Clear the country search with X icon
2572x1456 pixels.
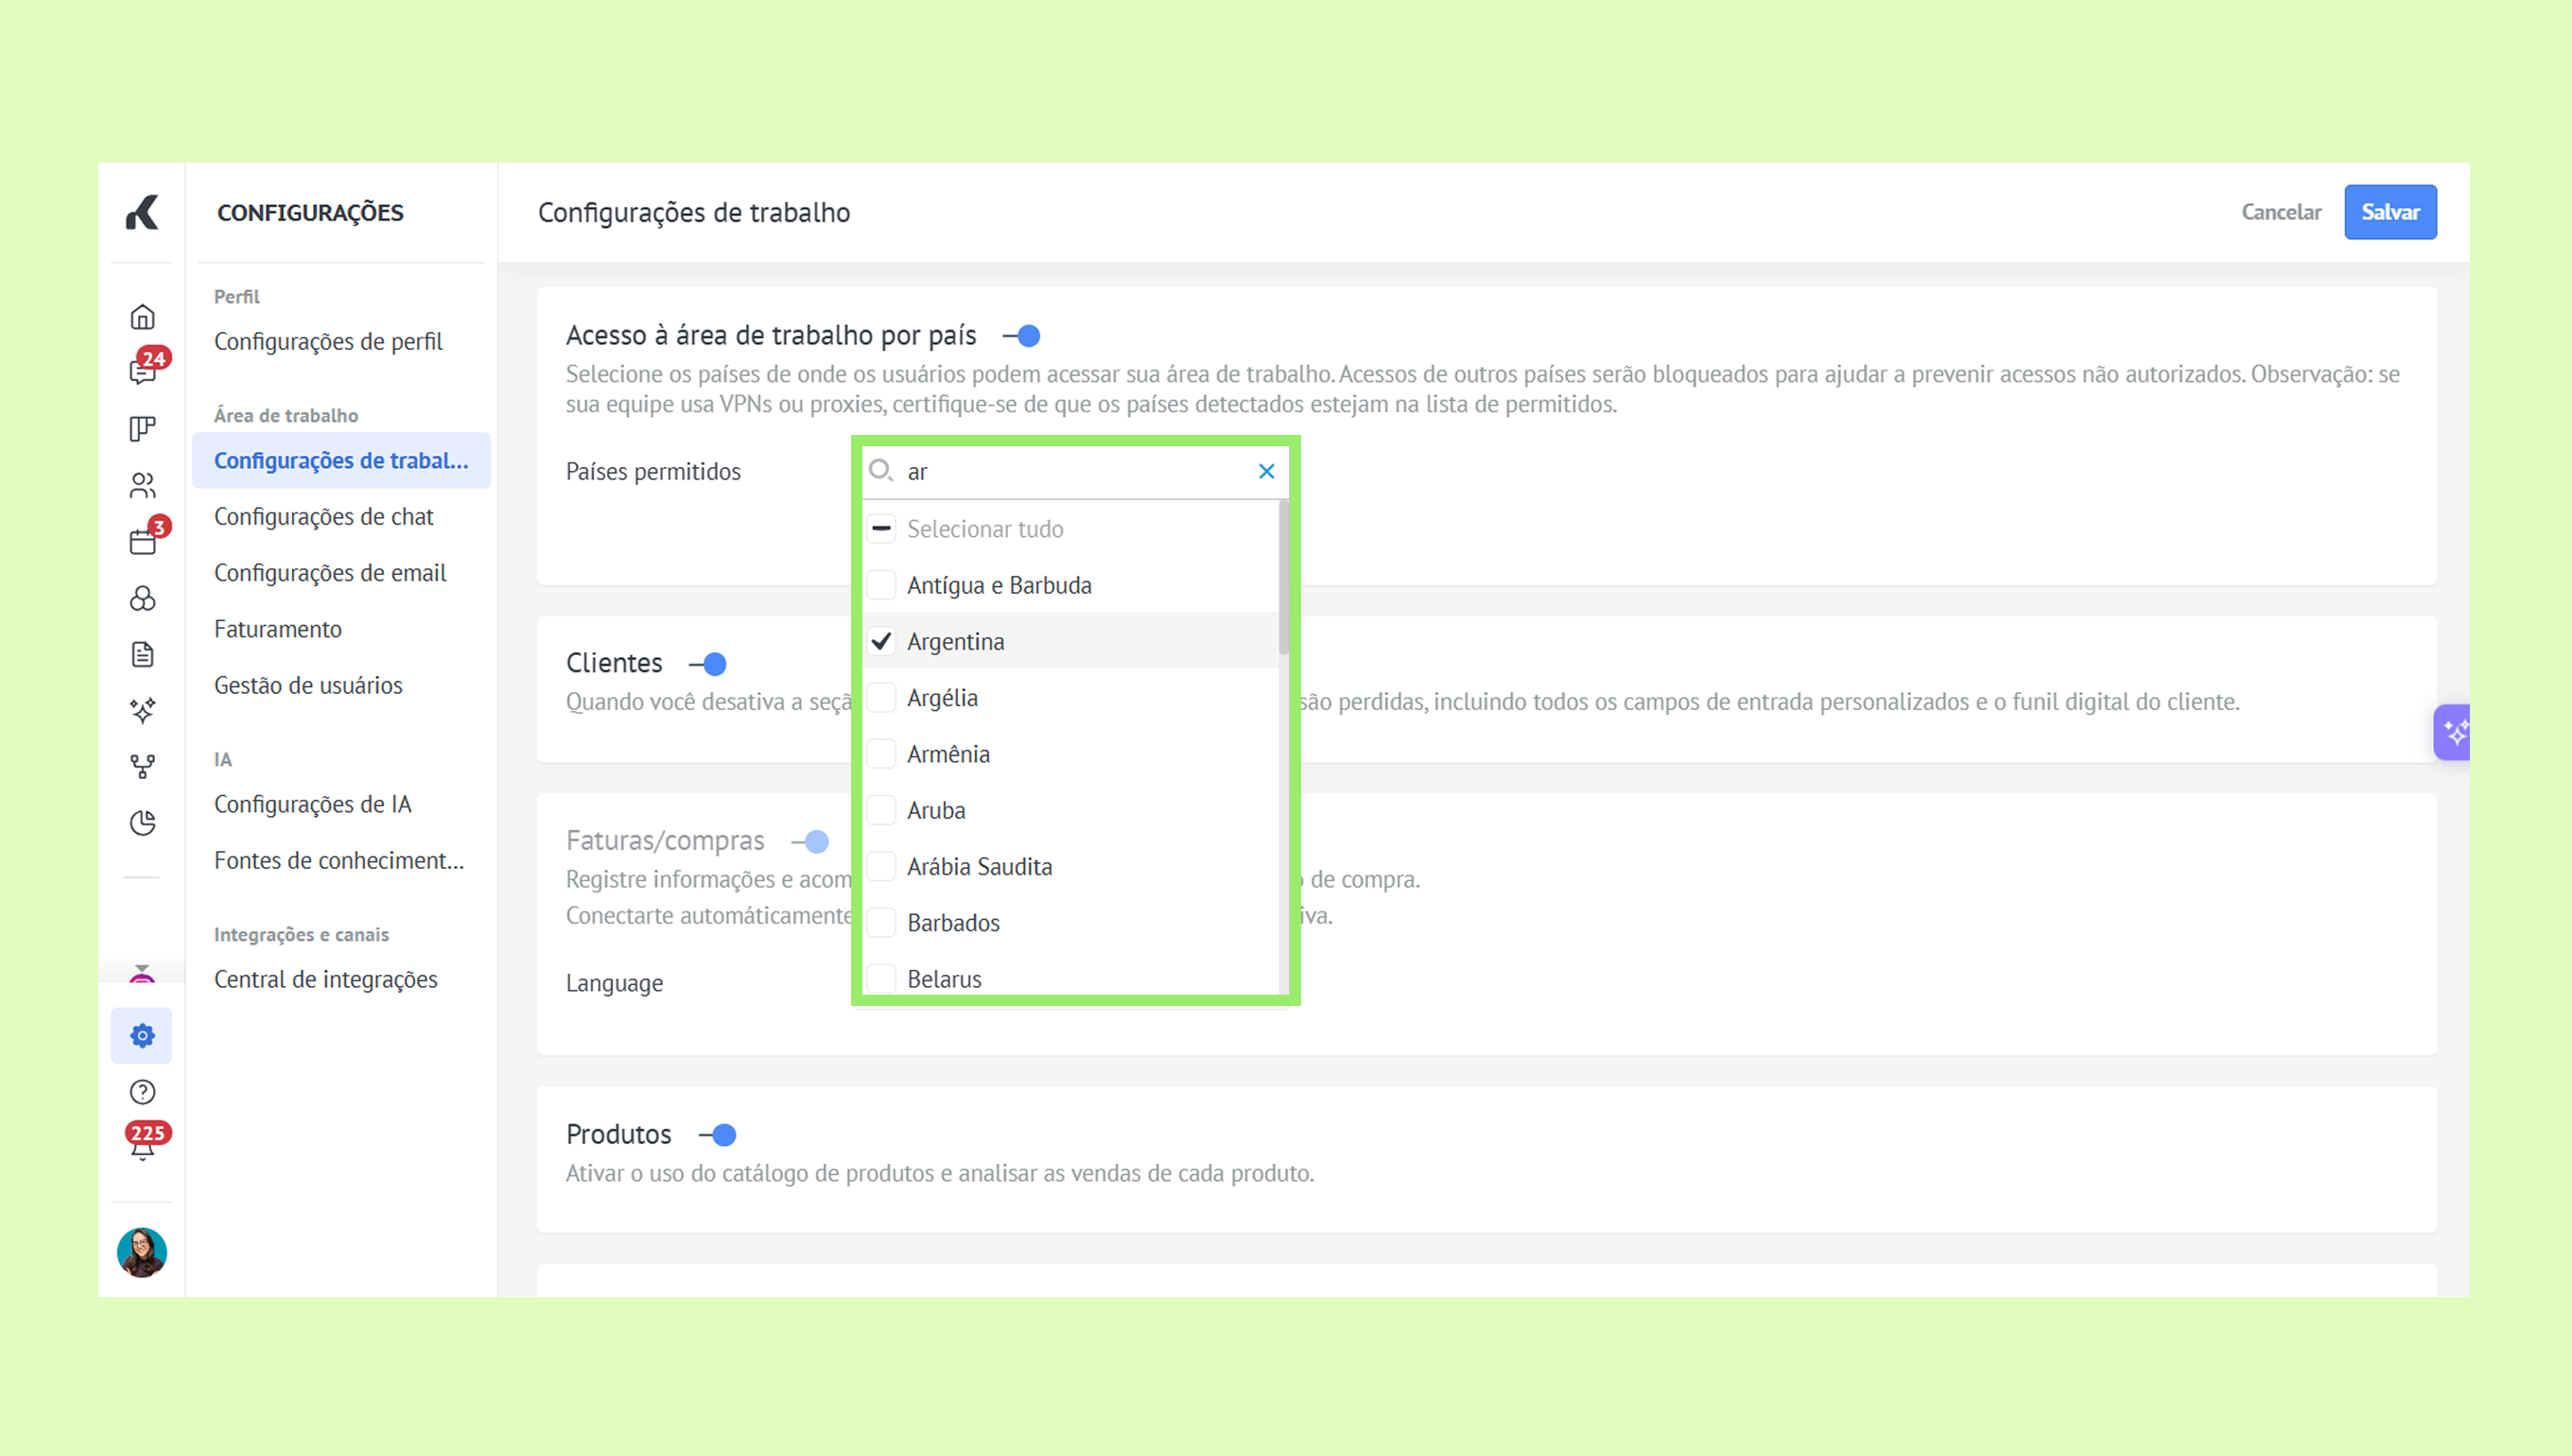pyautogui.click(x=1266, y=471)
